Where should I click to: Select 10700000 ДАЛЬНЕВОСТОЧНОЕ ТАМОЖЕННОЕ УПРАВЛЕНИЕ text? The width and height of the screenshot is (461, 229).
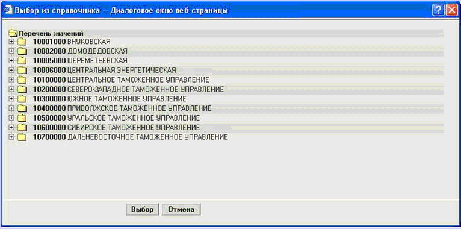coord(130,137)
